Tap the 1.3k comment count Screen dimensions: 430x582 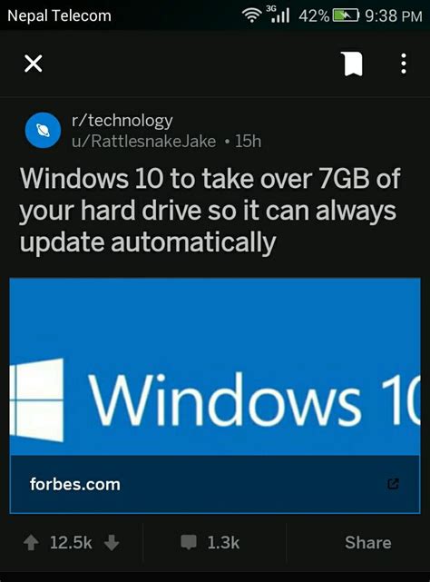(x=223, y=543)
